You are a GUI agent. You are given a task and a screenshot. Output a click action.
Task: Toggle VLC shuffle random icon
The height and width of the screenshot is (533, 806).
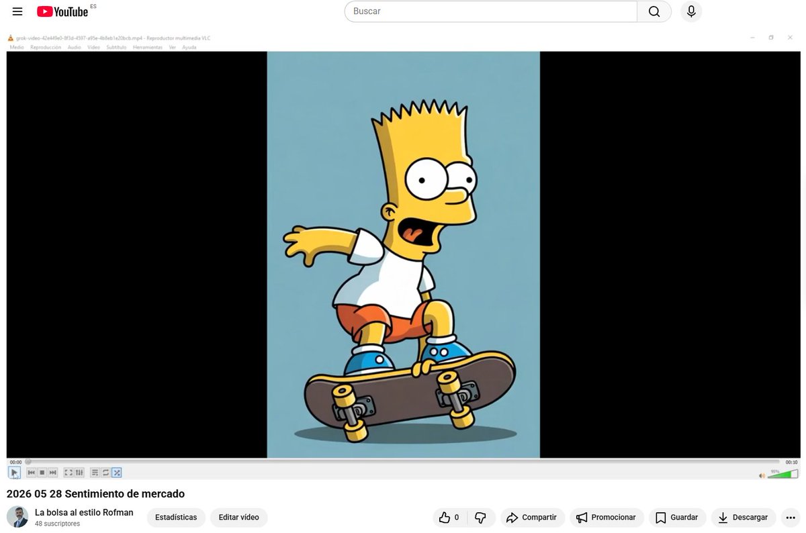coord(116,473)
